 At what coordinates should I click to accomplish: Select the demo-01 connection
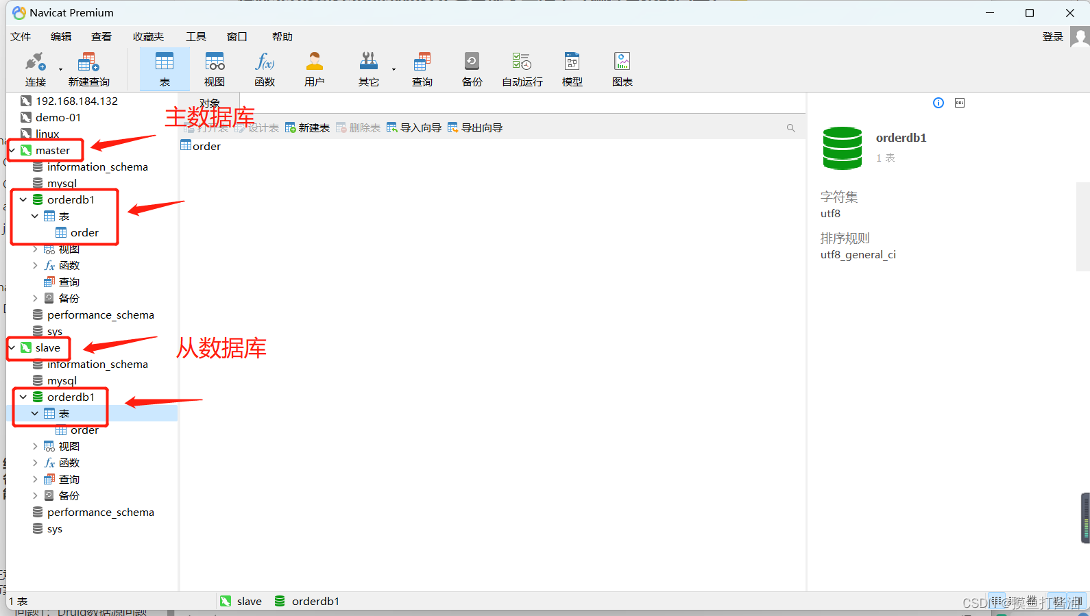(58, 117)
